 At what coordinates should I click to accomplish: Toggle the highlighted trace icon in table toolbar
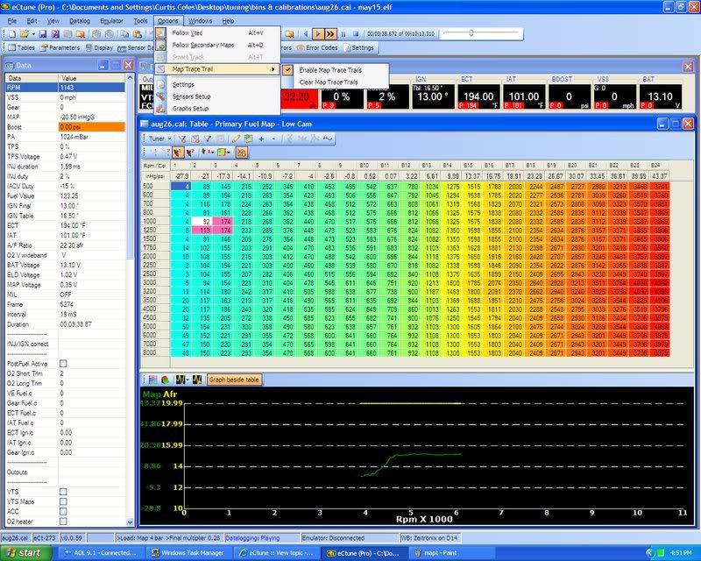pos(242,153)
